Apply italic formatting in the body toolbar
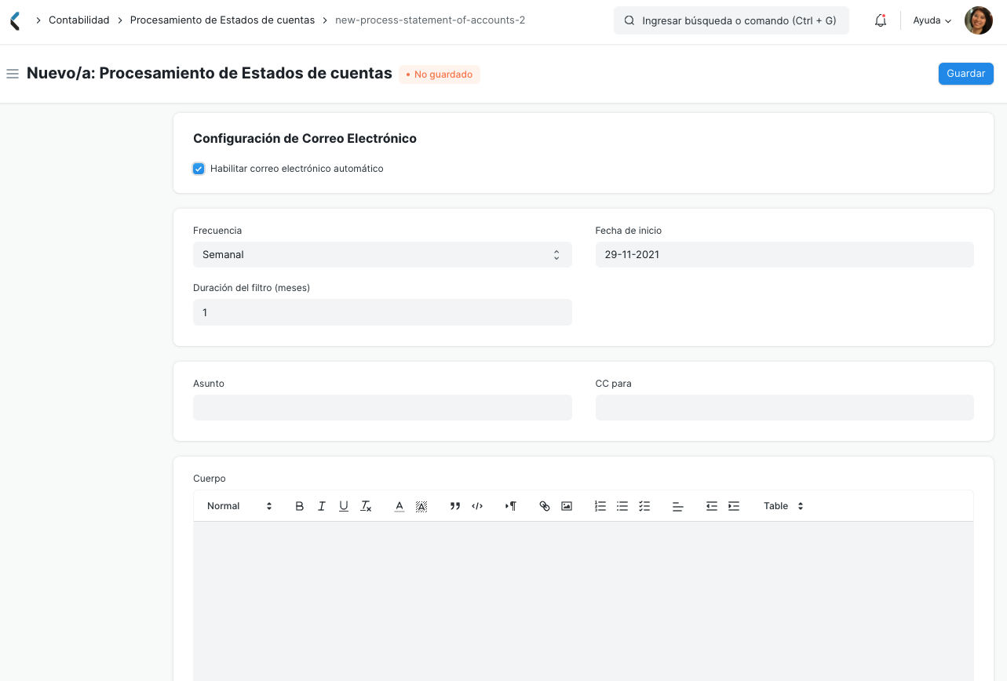The image size is (1007, 681). tap(321, 505)
